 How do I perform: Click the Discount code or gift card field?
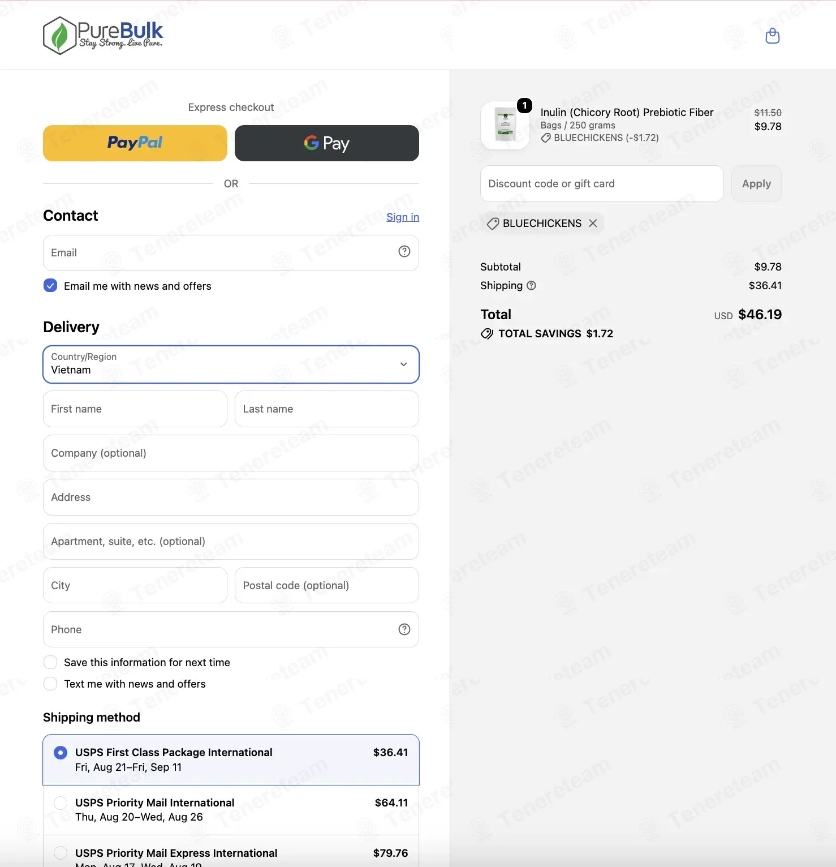[602, 184]
